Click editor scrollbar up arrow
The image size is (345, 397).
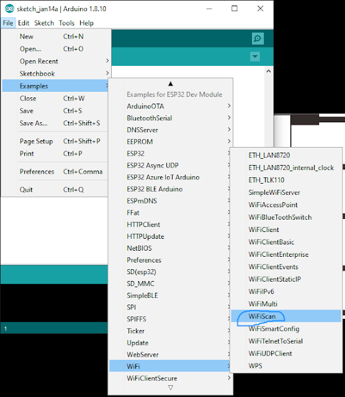(x=269, y=71)
